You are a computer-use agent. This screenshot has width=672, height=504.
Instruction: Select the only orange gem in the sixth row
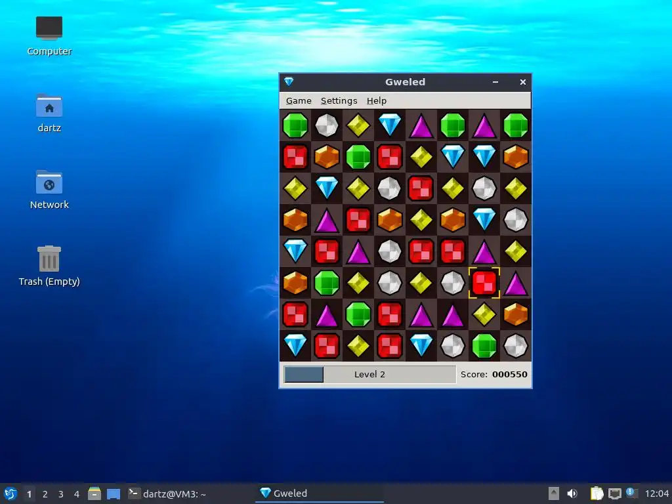[295, 283]
